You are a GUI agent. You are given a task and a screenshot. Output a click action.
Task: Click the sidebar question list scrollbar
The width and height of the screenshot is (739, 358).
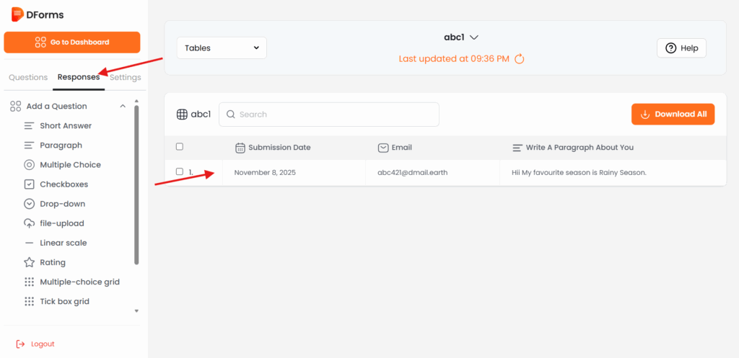136,187
